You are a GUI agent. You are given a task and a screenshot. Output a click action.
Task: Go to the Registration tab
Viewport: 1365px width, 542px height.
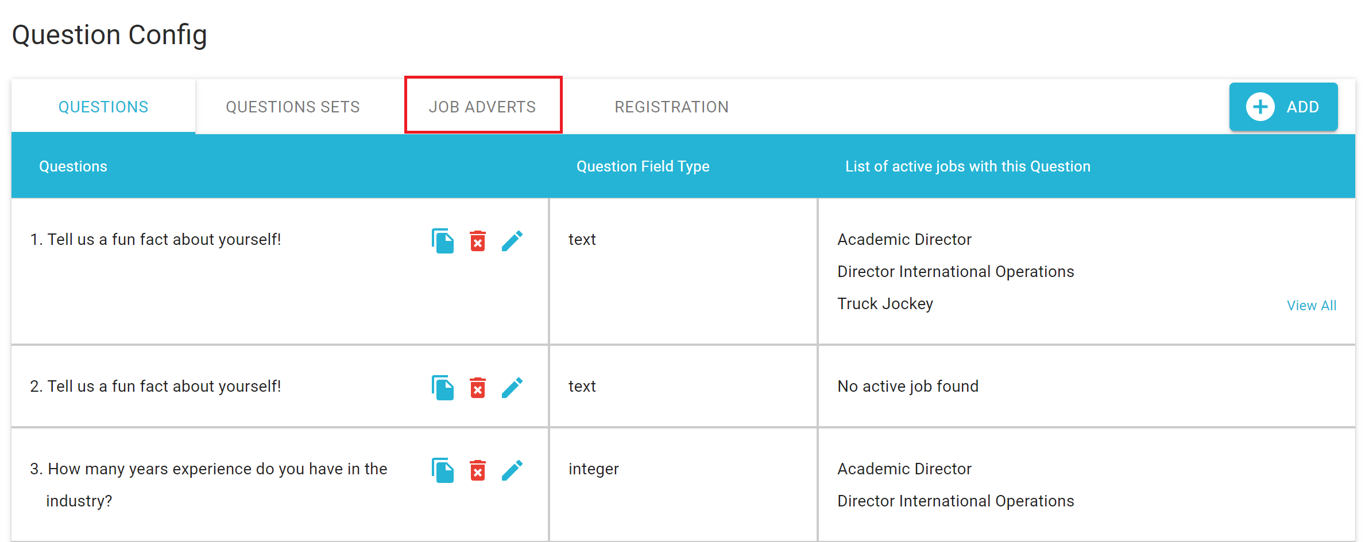tap(671, 107)
